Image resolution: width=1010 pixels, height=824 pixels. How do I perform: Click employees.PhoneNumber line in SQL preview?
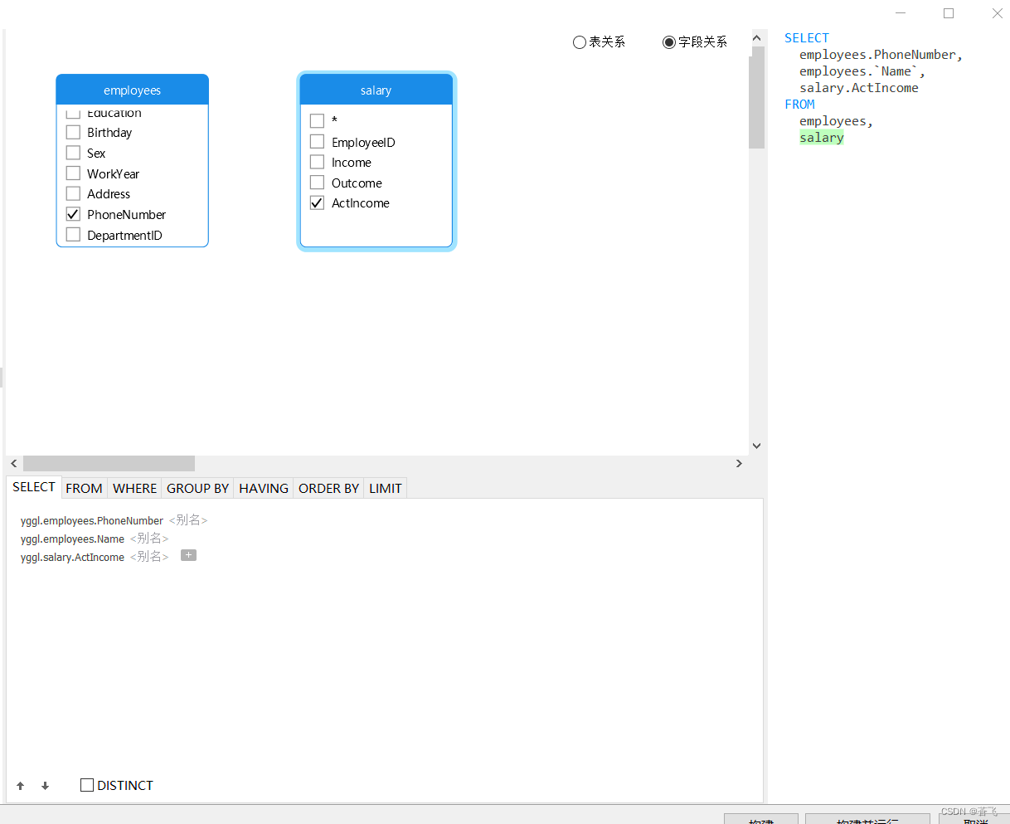coord(881,55)
